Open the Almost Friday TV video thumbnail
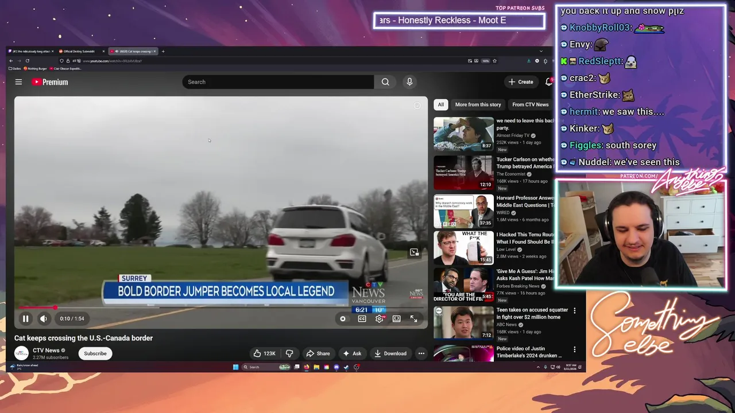The image size is (735, 413). (x=463, y=134)
